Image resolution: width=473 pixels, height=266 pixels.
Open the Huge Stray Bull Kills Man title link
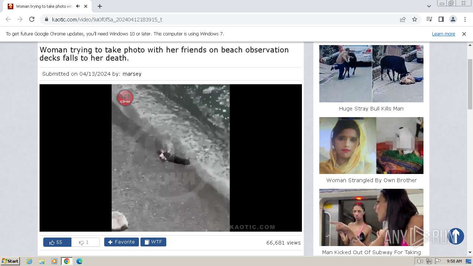pos(371,109)
